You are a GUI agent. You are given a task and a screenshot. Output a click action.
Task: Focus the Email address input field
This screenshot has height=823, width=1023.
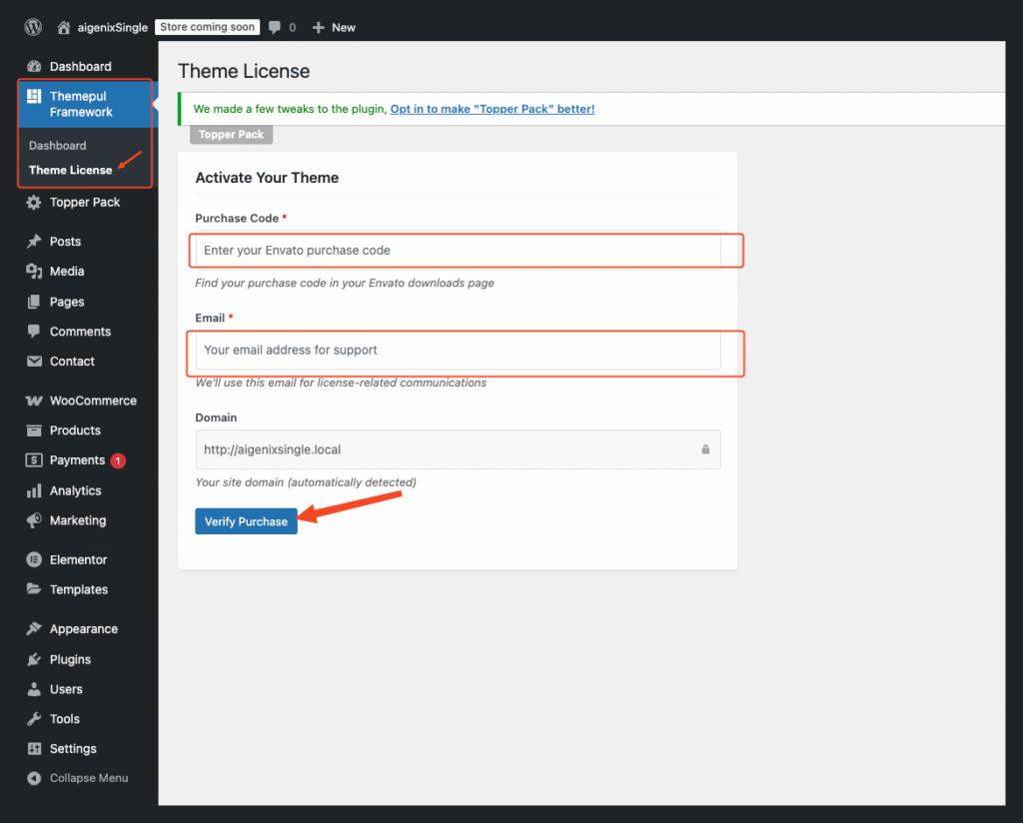pos(458,350)
